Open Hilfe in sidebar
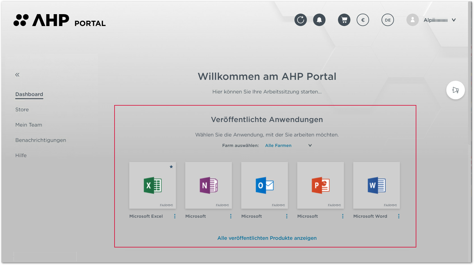The image size is (474, 265). [x=21, y=155]
